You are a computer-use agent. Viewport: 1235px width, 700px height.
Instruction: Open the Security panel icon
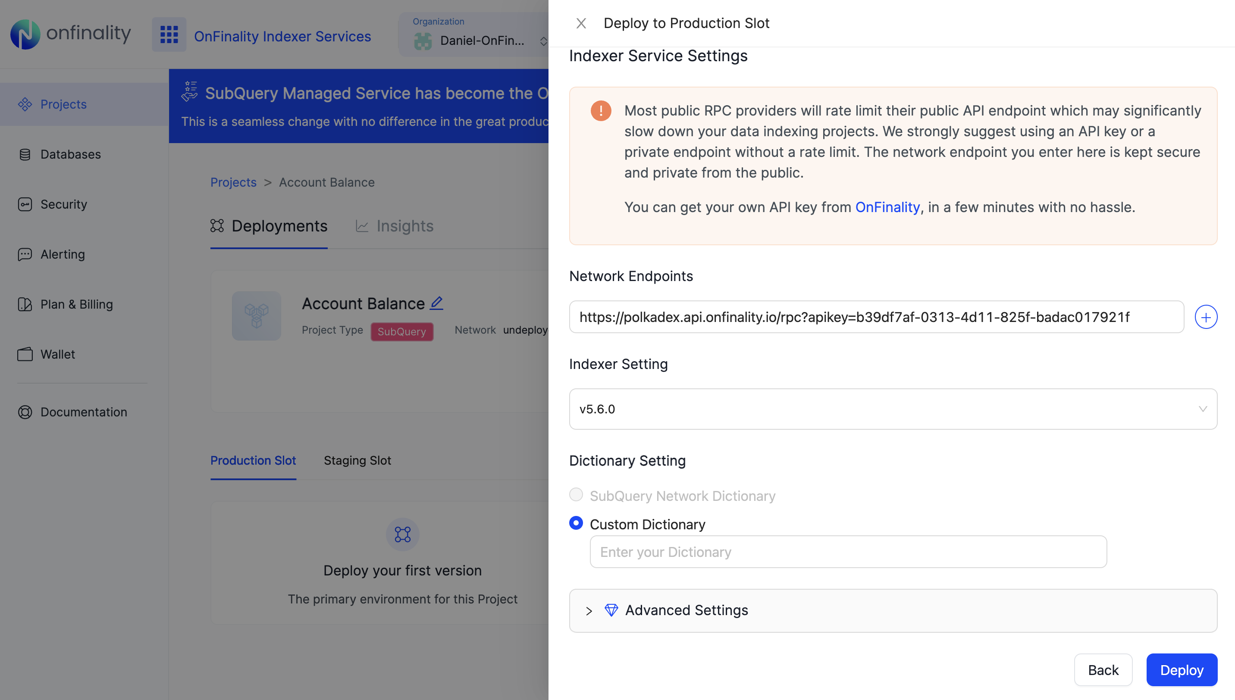25,204
